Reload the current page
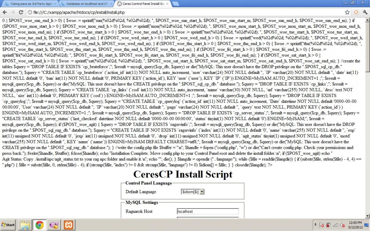This screenshot has height=231, width=370. point(21,12)
